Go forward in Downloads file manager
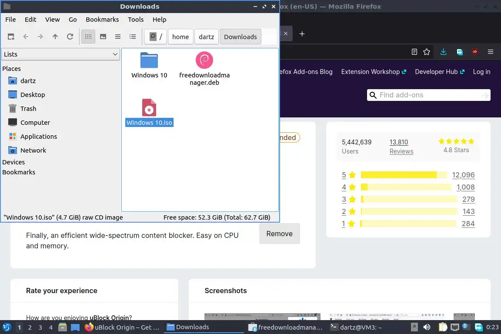501x334 pixels. pyautogui.click(x=40, y=37)
